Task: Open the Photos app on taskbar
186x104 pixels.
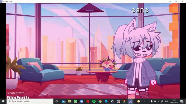Action: (118, 101)
